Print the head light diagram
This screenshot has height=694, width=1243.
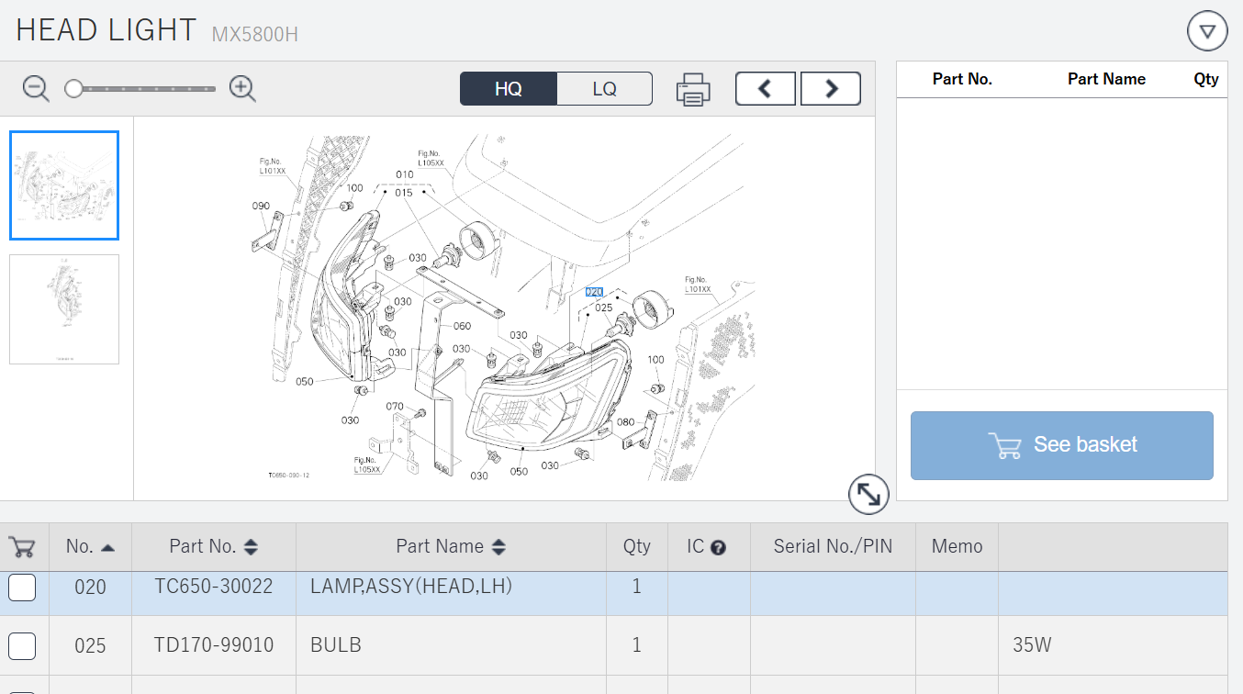tap(693, 89)
